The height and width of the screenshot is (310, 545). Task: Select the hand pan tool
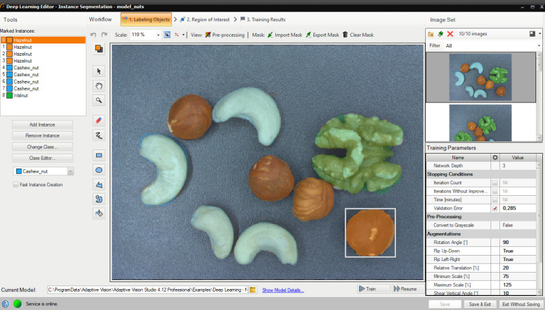pos(99,85)
